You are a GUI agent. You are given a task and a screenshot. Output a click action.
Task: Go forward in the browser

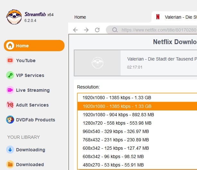(86, 30)
